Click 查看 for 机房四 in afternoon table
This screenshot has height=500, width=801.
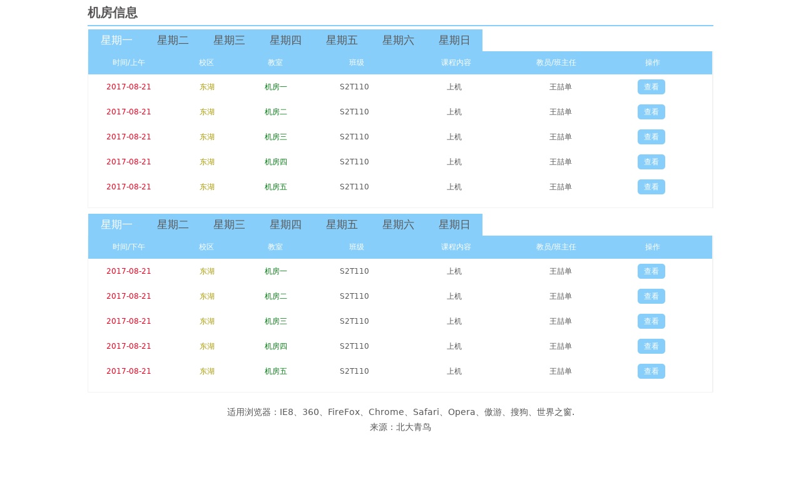651,346
